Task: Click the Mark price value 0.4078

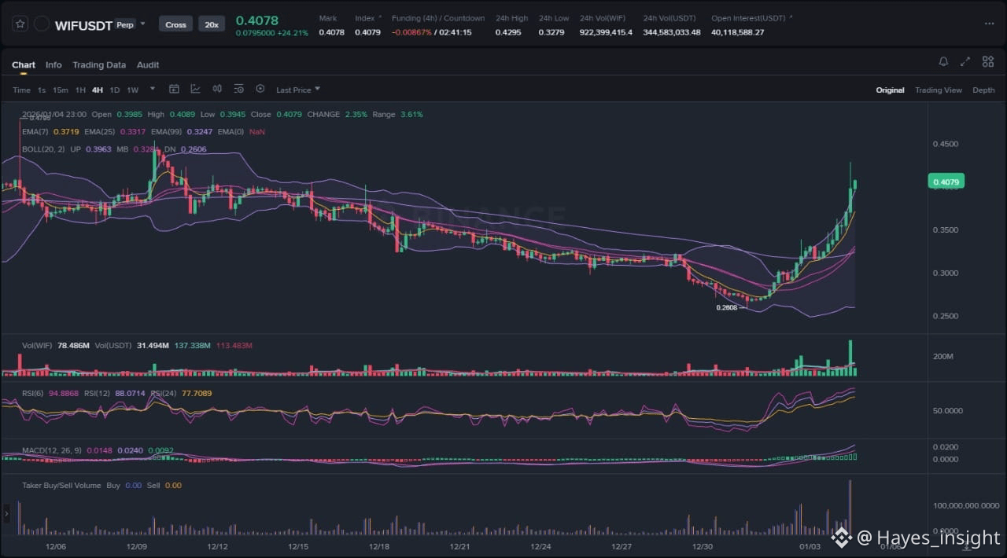Action: point(331,32)
